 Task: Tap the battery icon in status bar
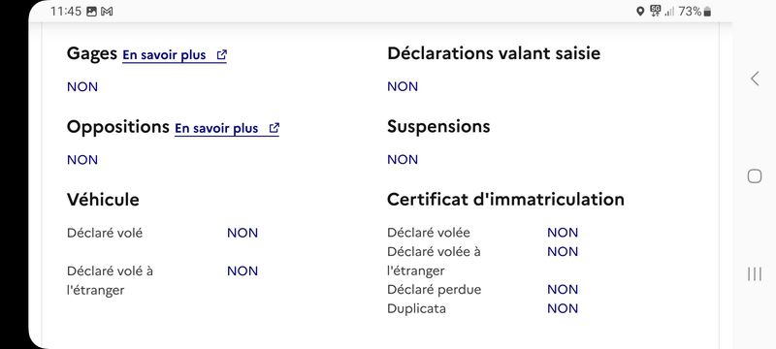coord(707,12)
